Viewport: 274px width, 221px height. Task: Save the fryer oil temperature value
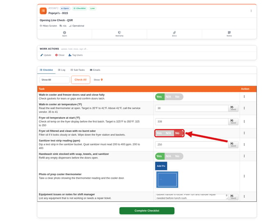pos(233,122)
